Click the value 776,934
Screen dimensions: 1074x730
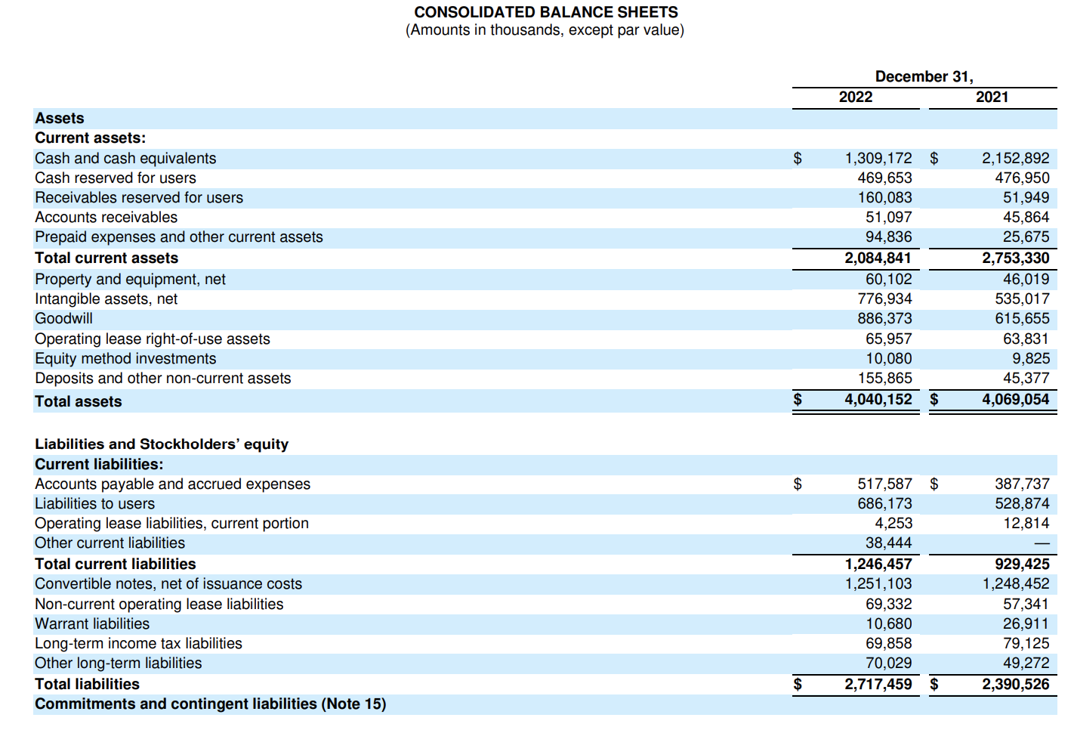[x=884, y=298]
